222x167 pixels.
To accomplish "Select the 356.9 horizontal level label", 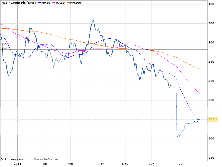I will click(4, 44).
